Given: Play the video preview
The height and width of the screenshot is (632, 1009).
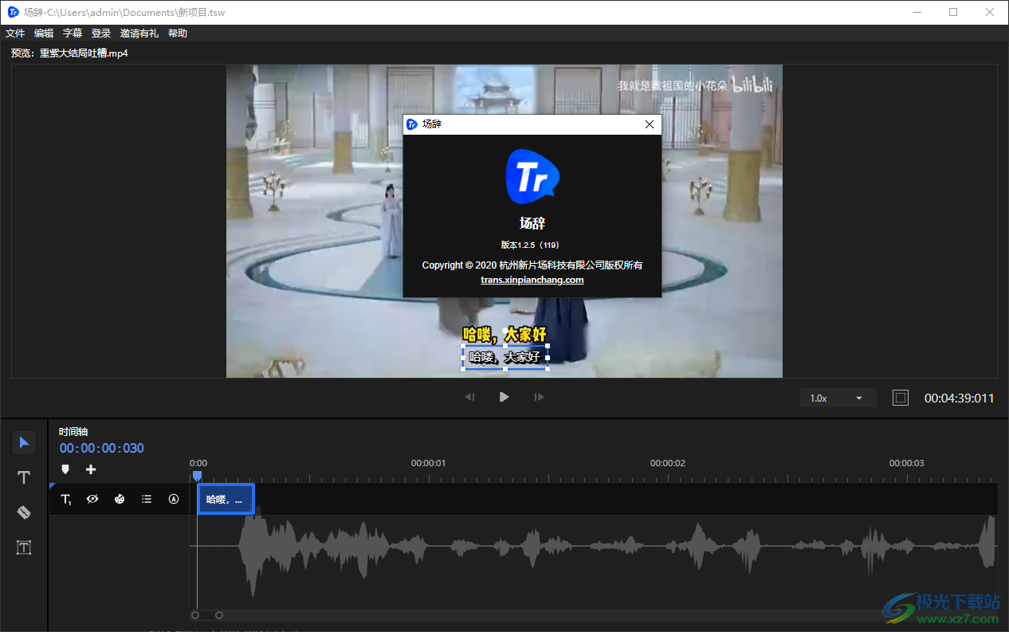Looking at the screenshot, I should [x=504, y=397].
